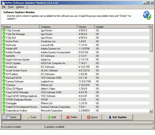Click the status icon beside Adobe AIR

click(x=4, y=49)
